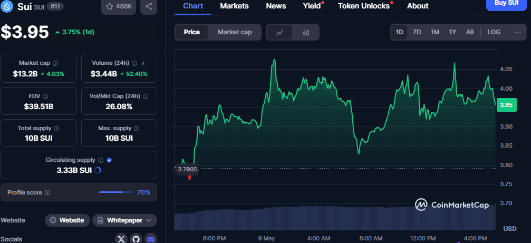
Task: Open the chart more options ellipsis
Action: 518,32
